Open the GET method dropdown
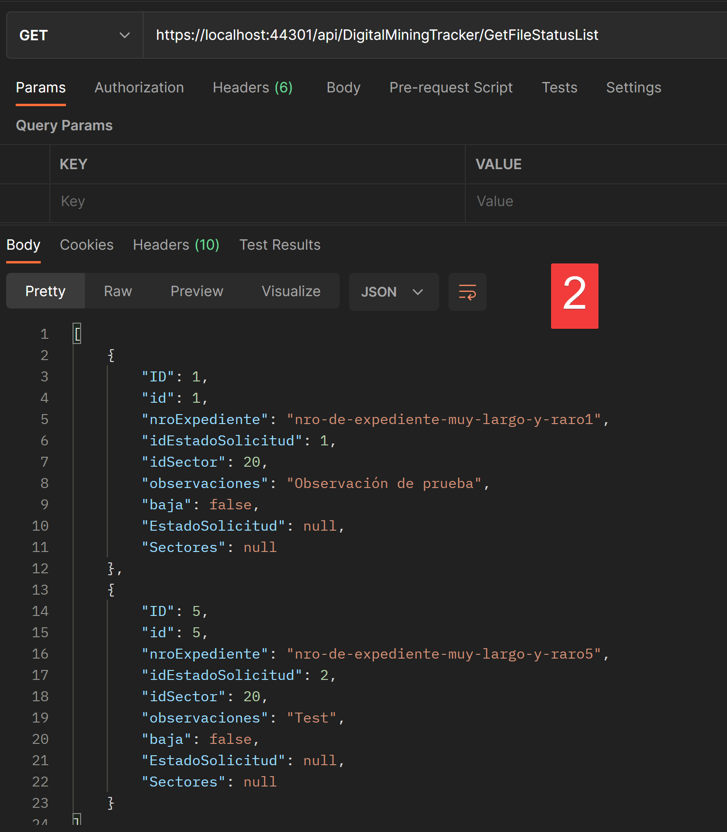 (x=74, y=36)
